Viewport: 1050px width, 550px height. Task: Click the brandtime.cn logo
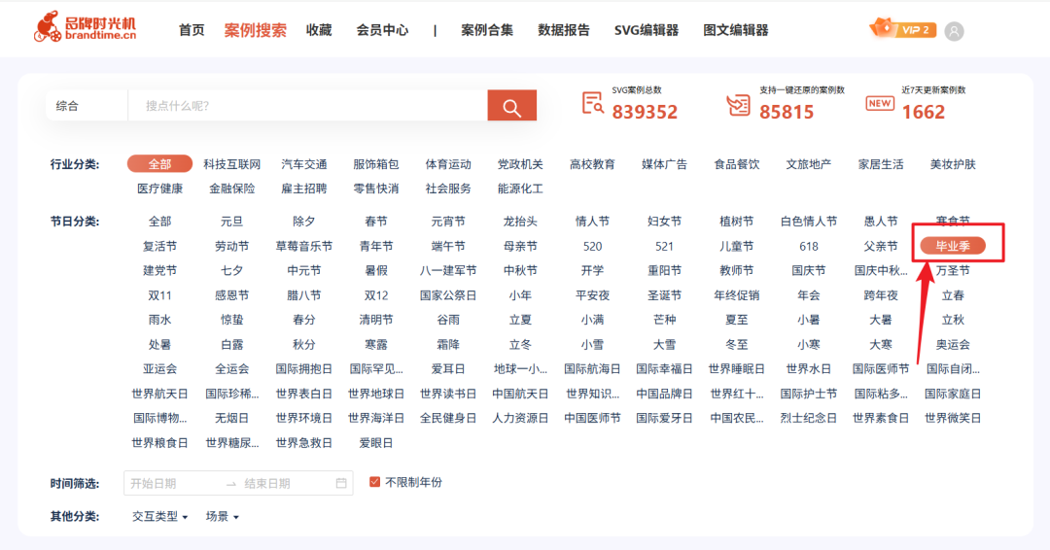[x=85, y=27]
